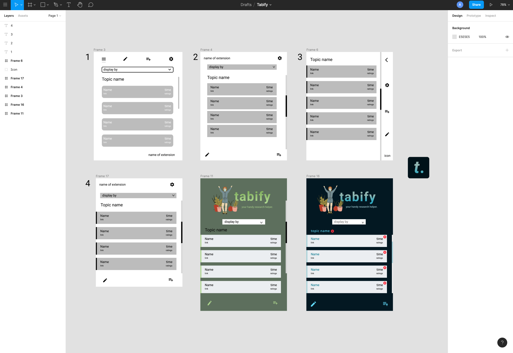This screenshot has height=353, width=513.
Task: Open the Pen tool options dropdown
Action: point(61,5)
